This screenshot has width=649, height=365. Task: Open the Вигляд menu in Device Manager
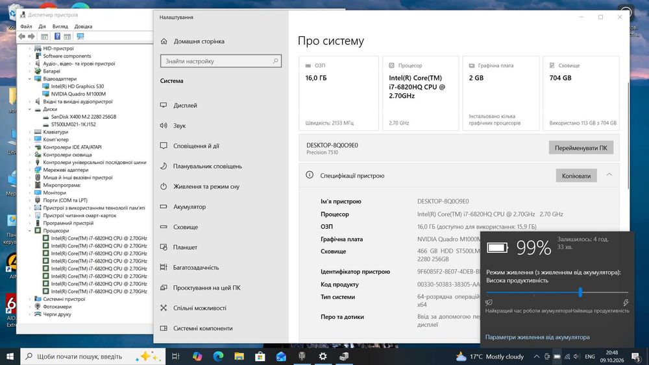pyautogui.click(x=60, y=27)
